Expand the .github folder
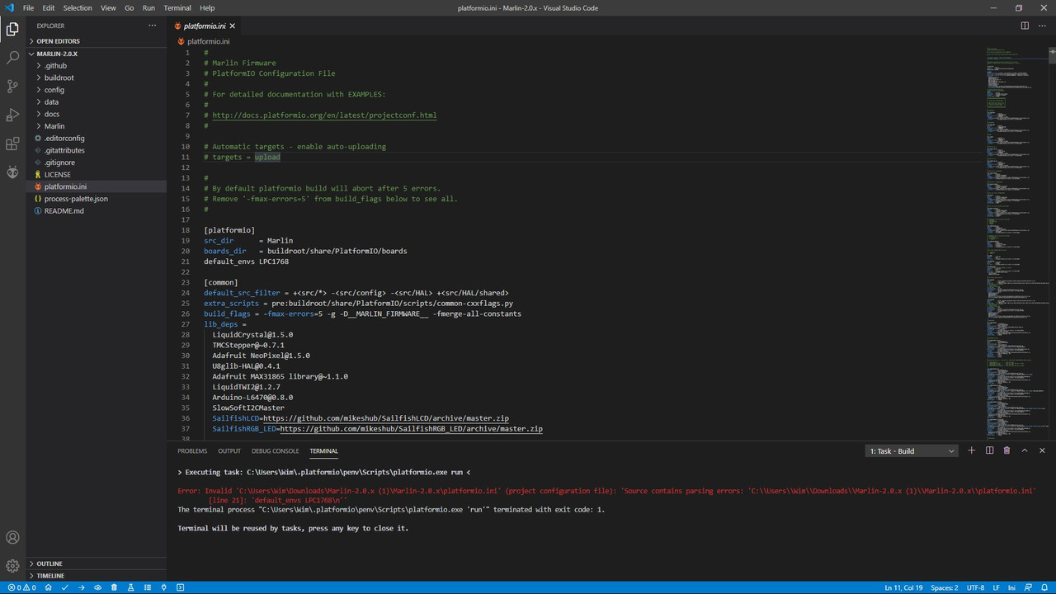The height and width of the screenshot is (594, 1056). click(x=96, y=66)
